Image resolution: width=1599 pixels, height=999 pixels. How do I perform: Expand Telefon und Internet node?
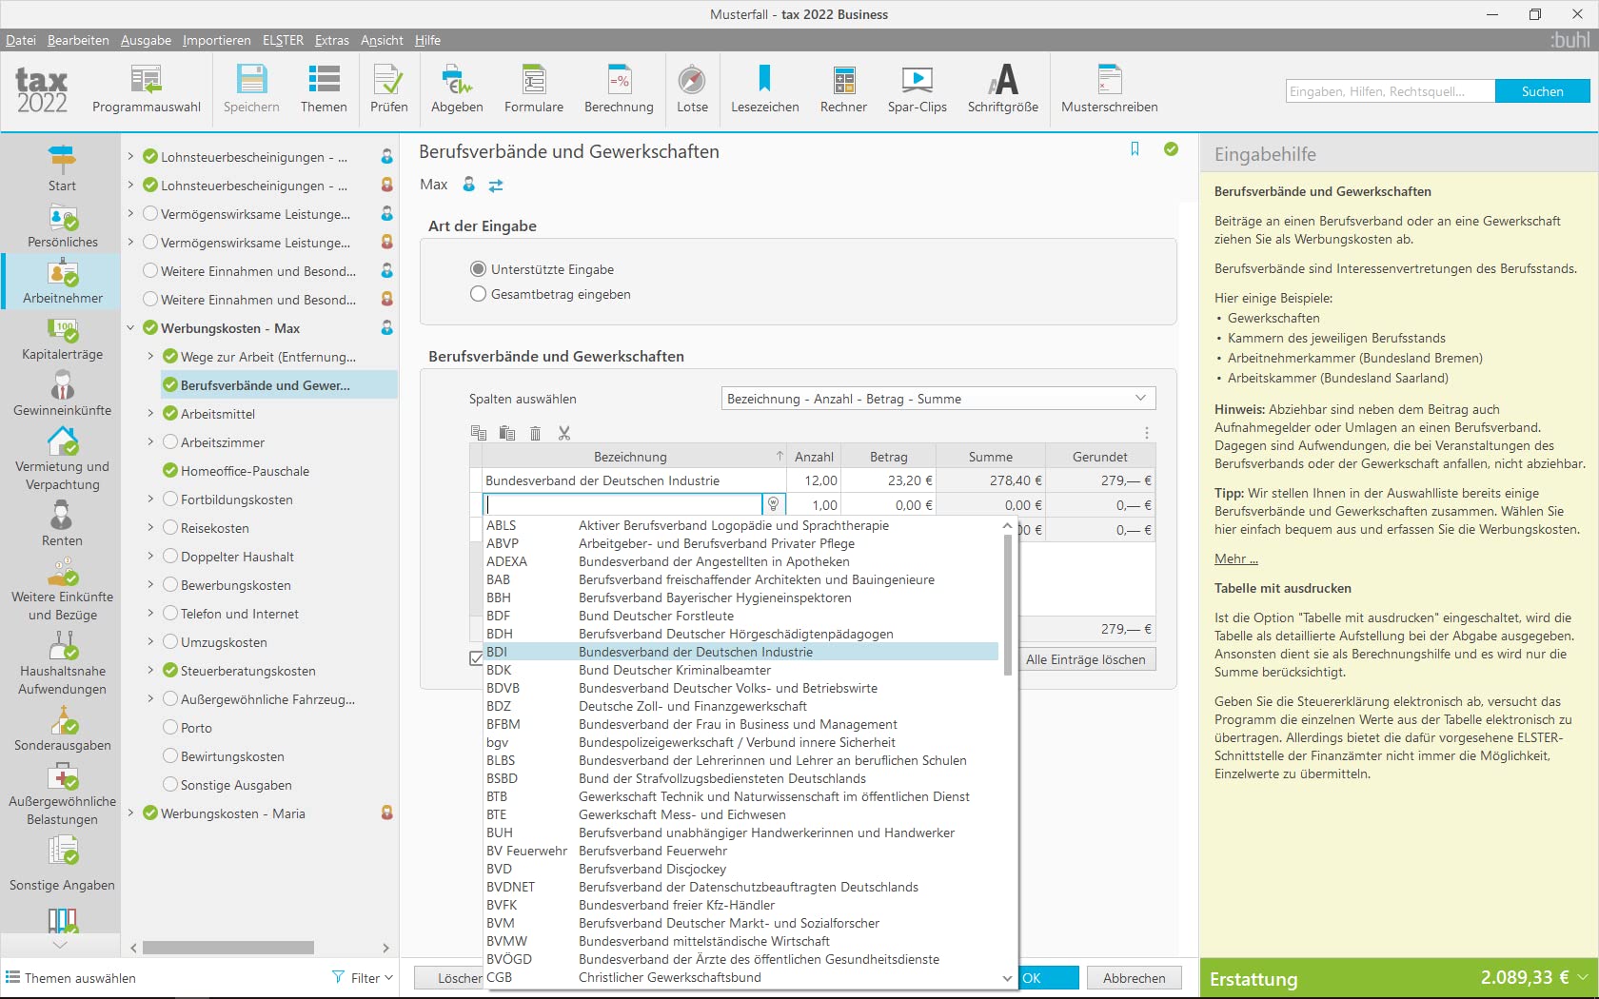[150, 614]
